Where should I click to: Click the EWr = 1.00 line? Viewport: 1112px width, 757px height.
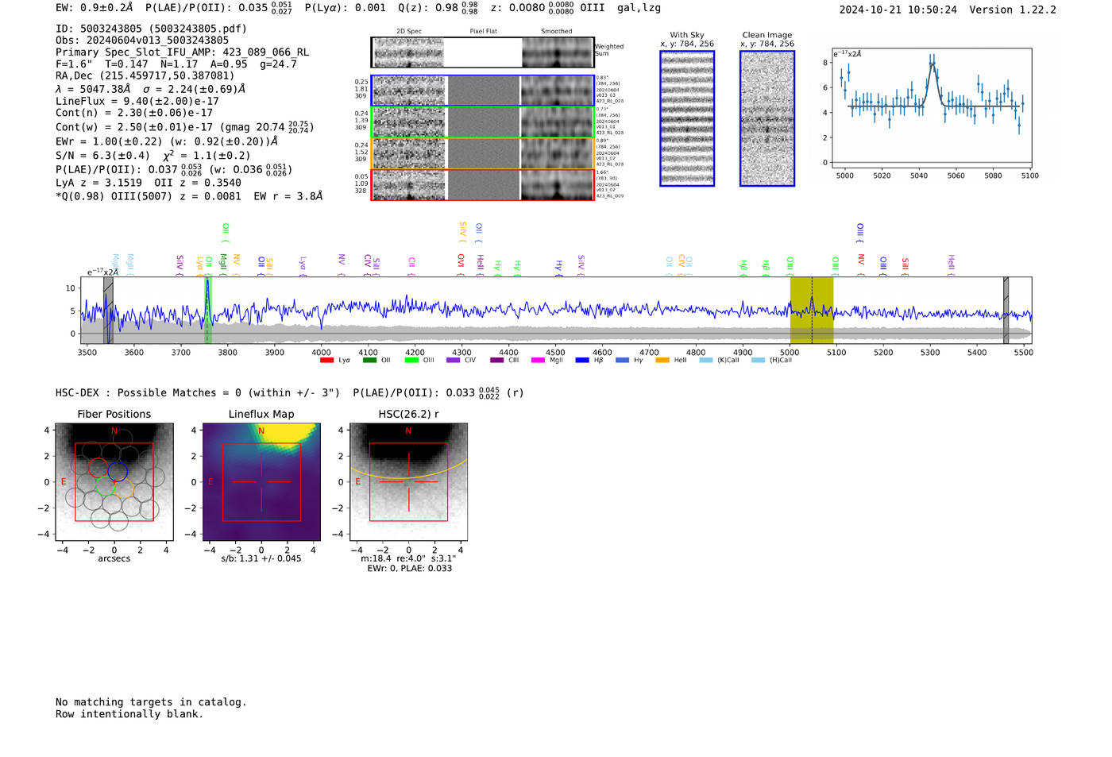(x=167, y=141)
